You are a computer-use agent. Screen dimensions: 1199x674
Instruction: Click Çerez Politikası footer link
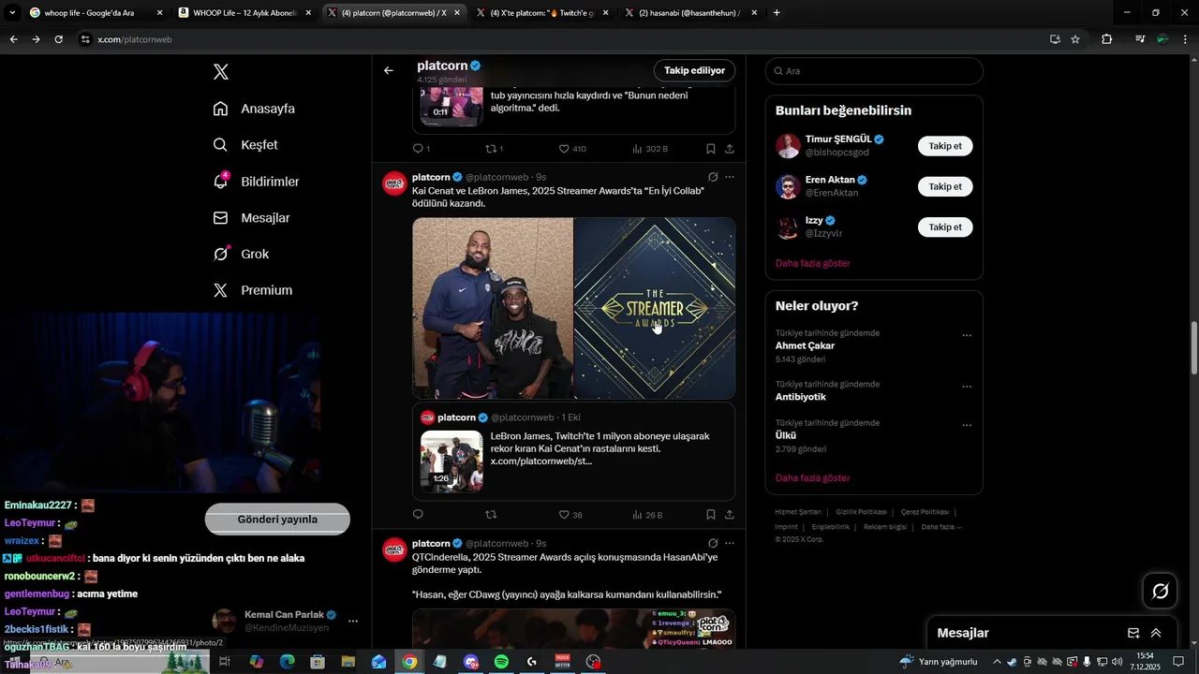[925, 512]
